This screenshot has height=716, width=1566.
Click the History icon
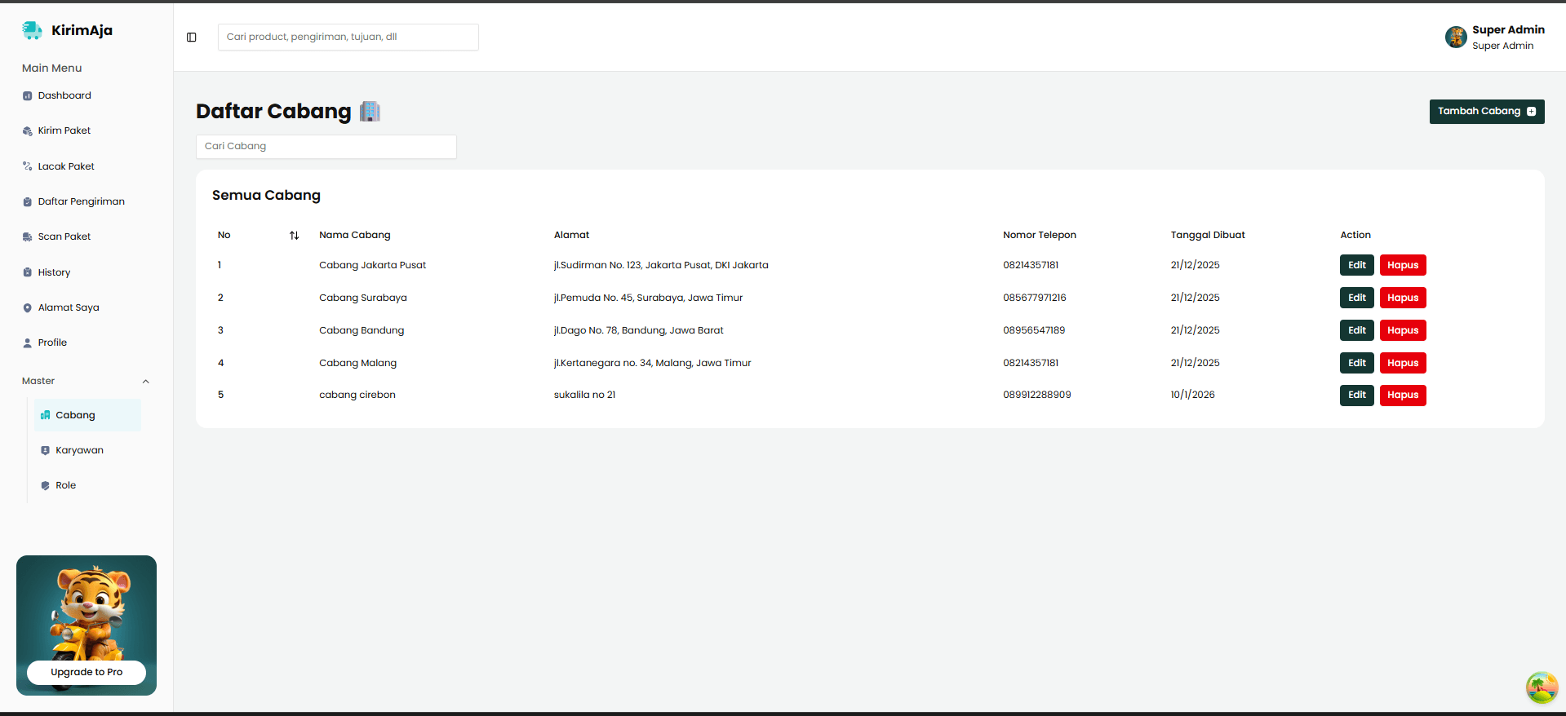coord(27,272)
